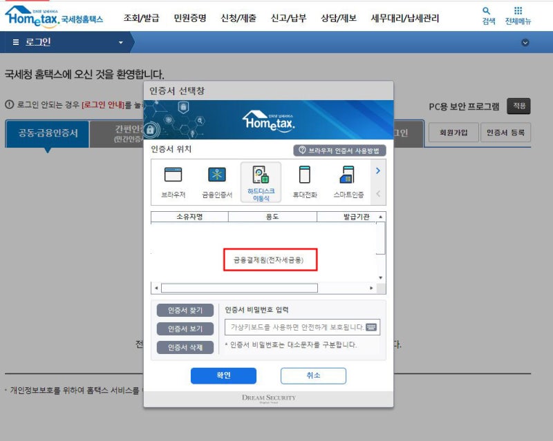The image size is (553, 441).
Task: Expand the 로그인 dropdown arrow
Action: [120, 43]
